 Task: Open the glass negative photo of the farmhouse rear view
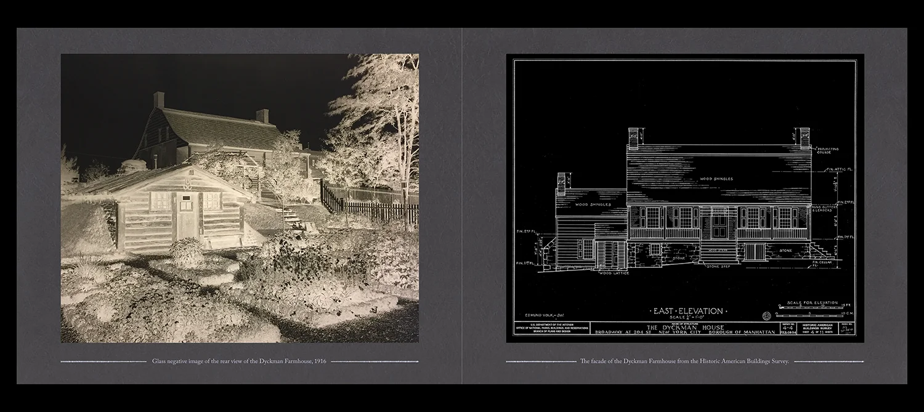[240, 198]
